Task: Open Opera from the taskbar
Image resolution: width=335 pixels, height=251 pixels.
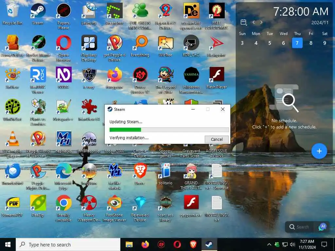Action: 177,244
